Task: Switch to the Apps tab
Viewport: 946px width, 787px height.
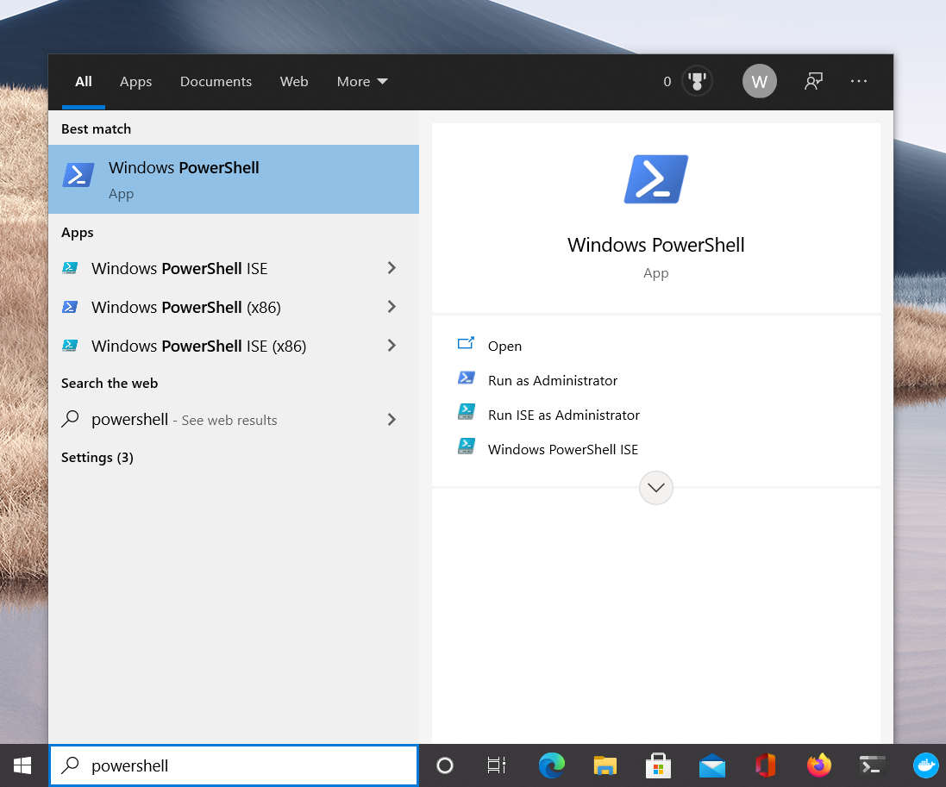Action: [x=135, y=81]
